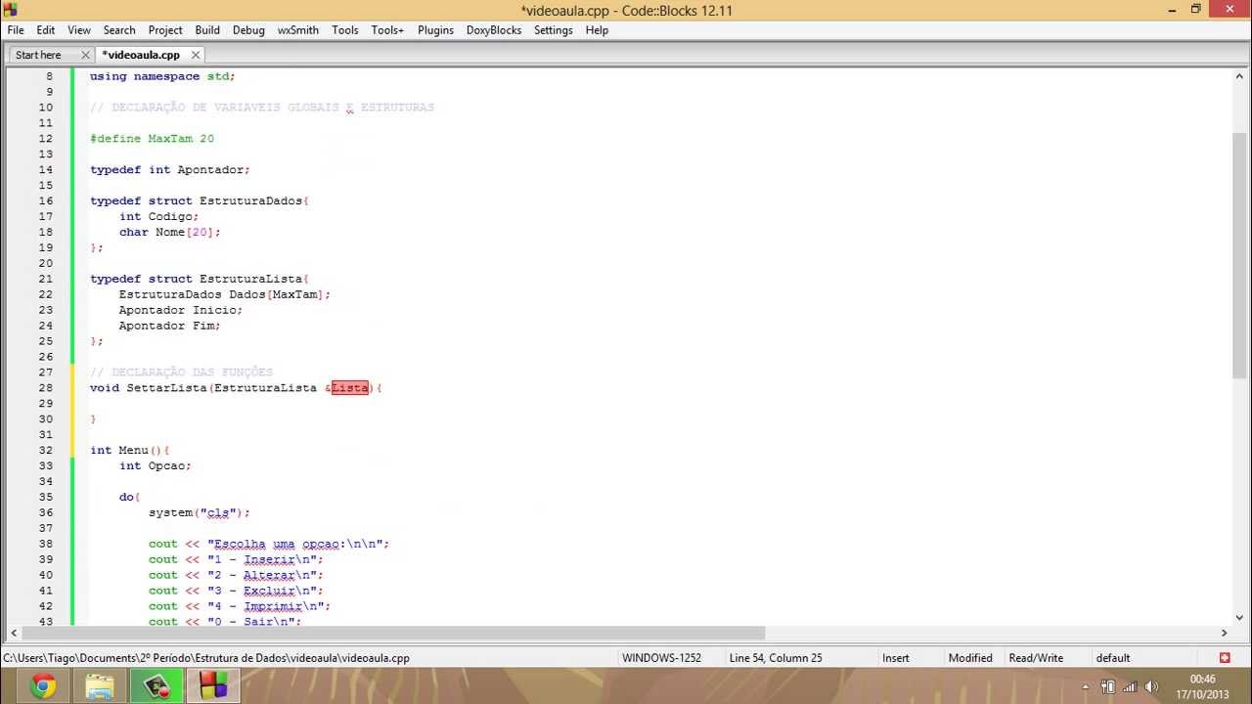Open the Help menu
1252x704 pixels.
tap(597, 30)
